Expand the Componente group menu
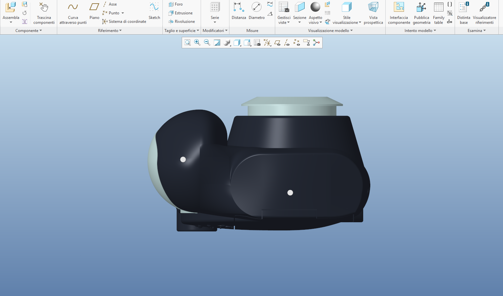The image size is (503, 296). point(28,30)
